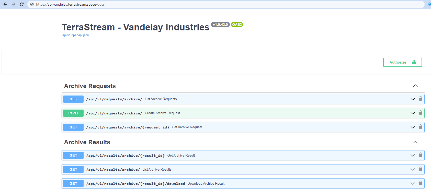The image size is (431, 189).
Task: Click the TerraStream - Vandelay Industries title
Action: point(135,27)
